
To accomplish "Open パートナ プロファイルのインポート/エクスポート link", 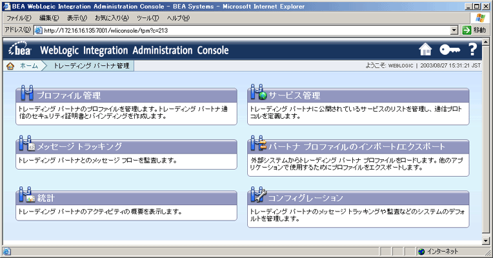I will pos(357,146).
